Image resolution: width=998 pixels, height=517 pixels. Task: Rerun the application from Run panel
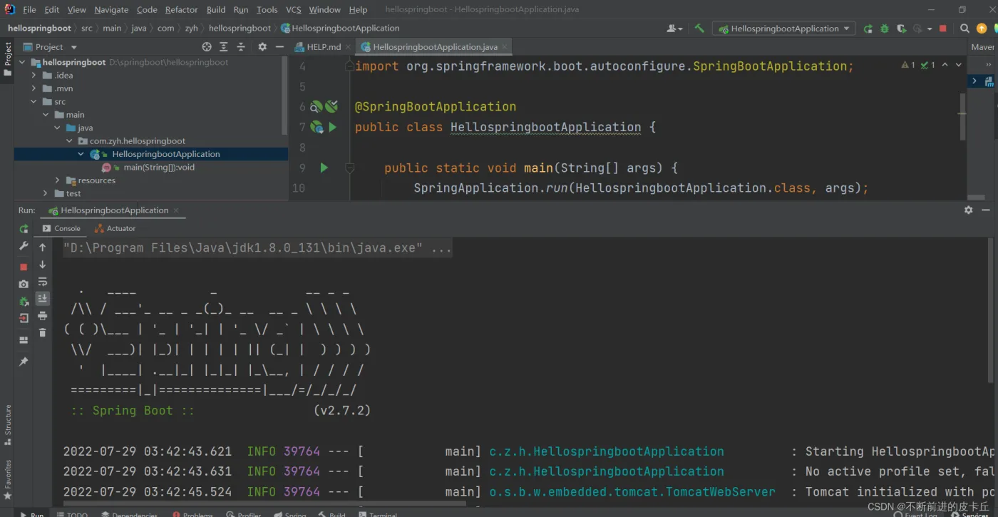tap(24, 229)
